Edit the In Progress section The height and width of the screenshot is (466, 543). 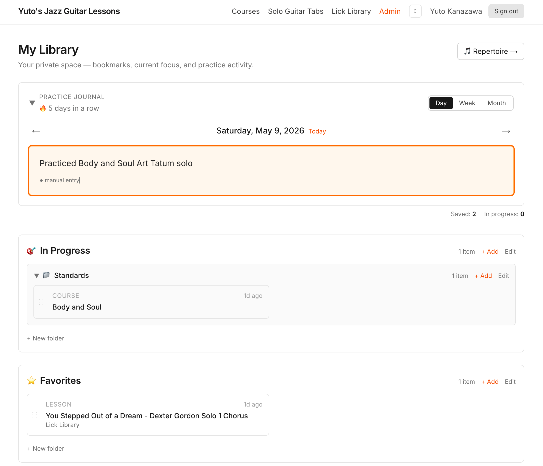pyautogui.click(x=510, y=252)
